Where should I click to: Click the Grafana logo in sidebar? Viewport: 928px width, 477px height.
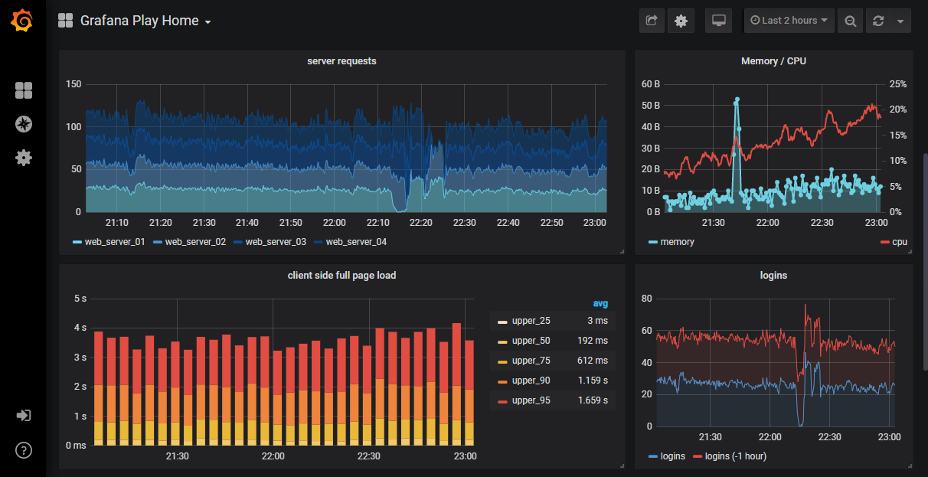click(x=22, y=21)
